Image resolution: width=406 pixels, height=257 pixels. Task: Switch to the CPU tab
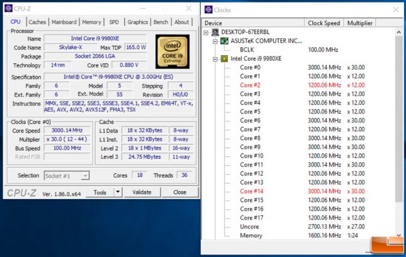pyautogui.click(x=16, y=22)
